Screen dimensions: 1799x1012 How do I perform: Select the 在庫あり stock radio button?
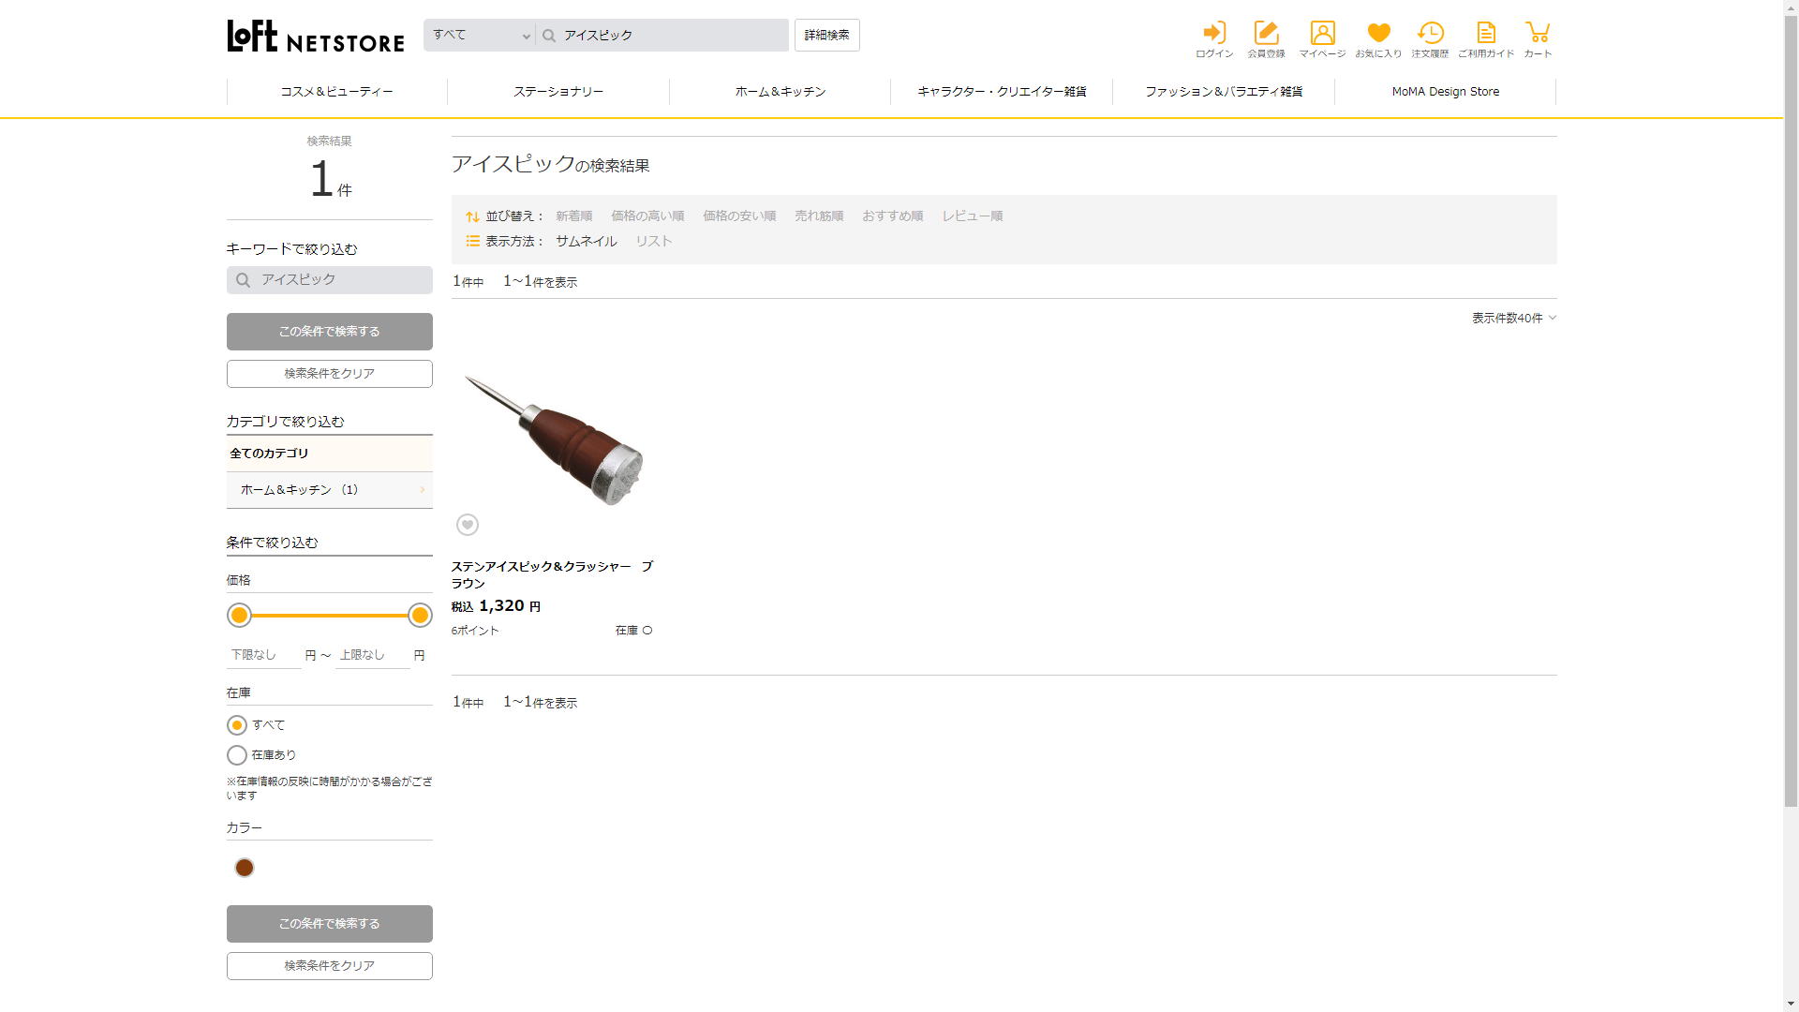[x=237, y=755]
